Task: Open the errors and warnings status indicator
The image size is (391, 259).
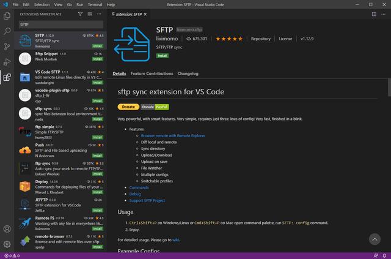Action: [12, 256]
